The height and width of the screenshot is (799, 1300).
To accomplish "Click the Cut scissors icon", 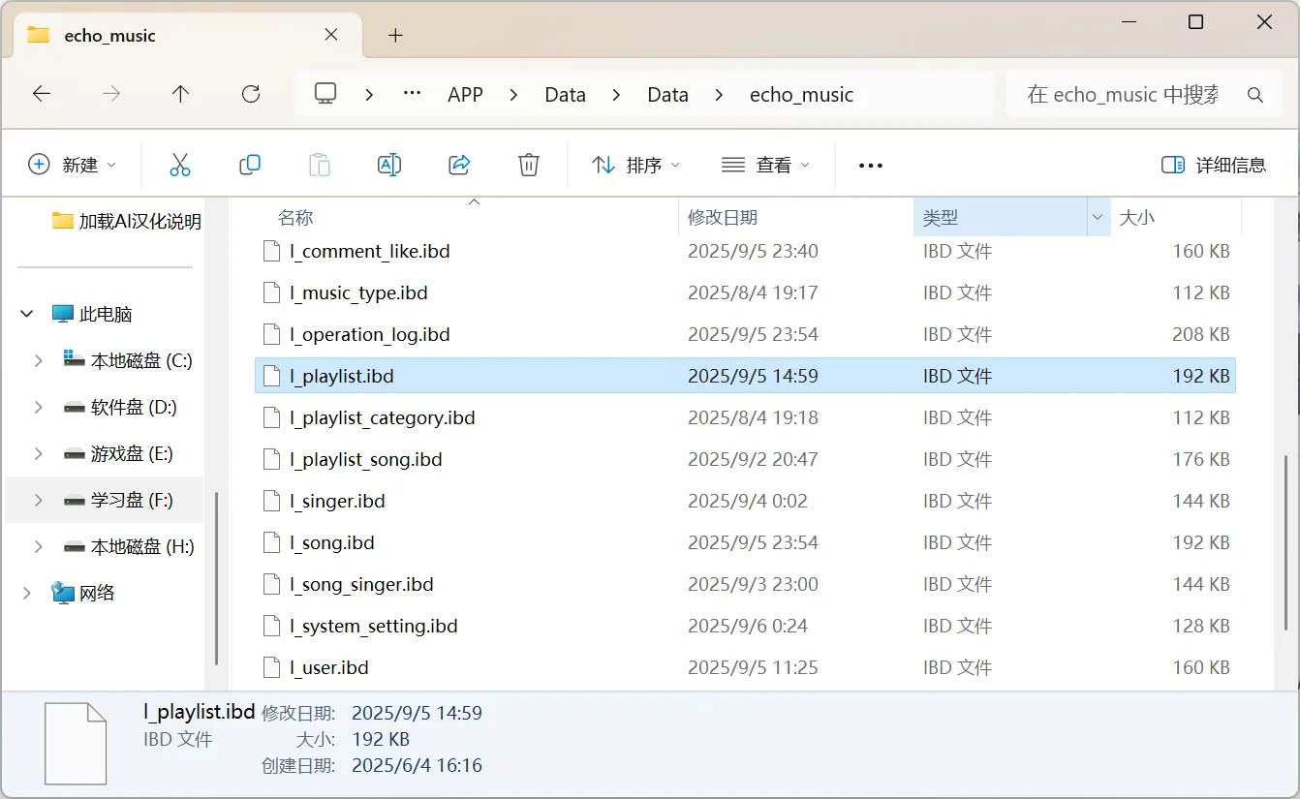I will point(180,165).
